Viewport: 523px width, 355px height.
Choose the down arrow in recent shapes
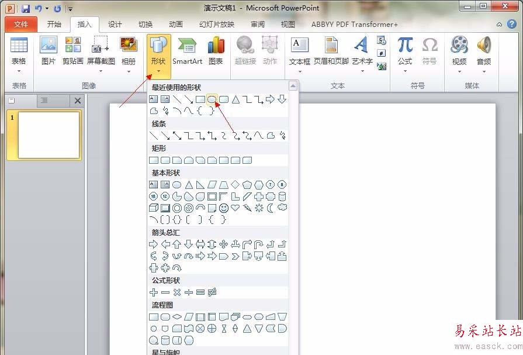click(282, 99)
